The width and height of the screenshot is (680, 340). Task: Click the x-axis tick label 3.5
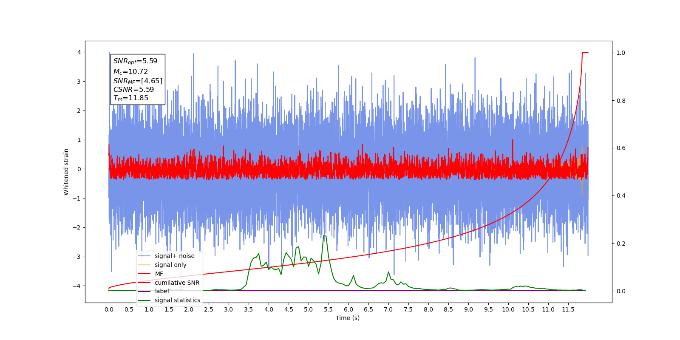[249, 309]
